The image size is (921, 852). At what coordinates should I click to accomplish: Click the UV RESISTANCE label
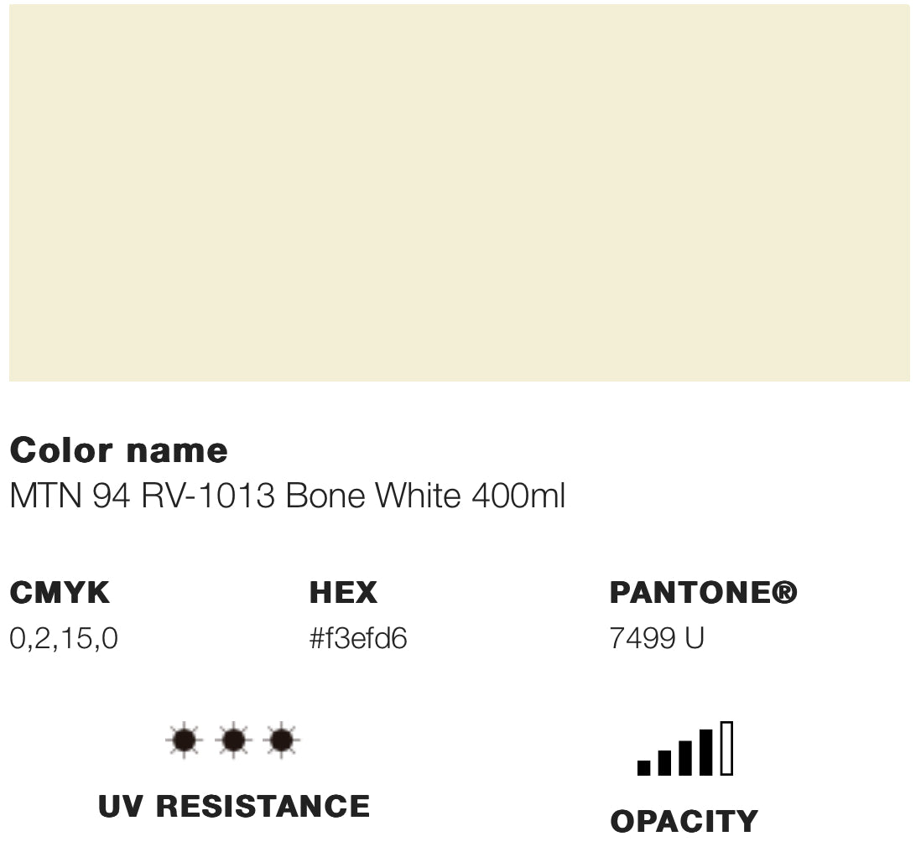(234, 807)
